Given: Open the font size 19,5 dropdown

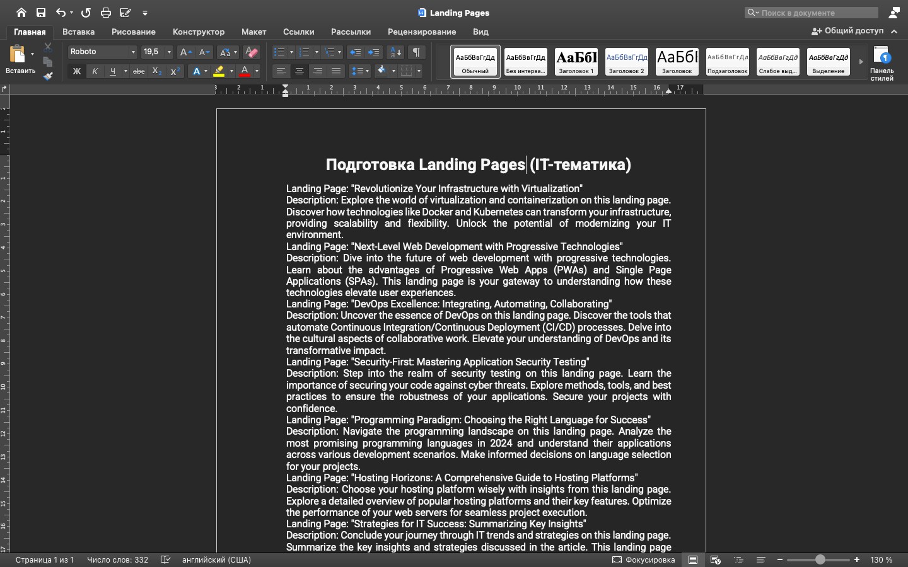Looking at the screenshot, I should point(169,52).
